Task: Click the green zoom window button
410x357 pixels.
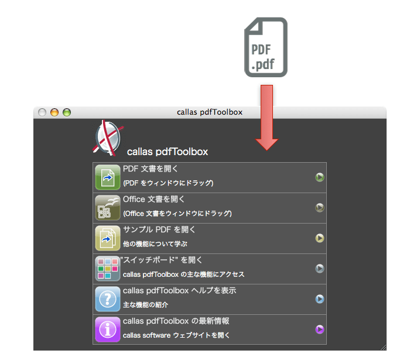Action: pos(67,112)
